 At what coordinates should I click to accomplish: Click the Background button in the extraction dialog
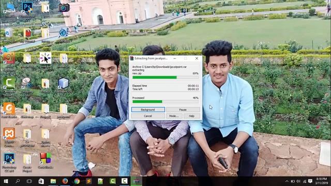148,110
